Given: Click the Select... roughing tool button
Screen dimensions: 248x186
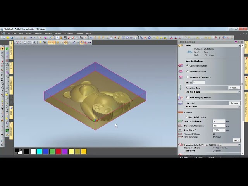Looking at the screenshot, I should 234,88.
